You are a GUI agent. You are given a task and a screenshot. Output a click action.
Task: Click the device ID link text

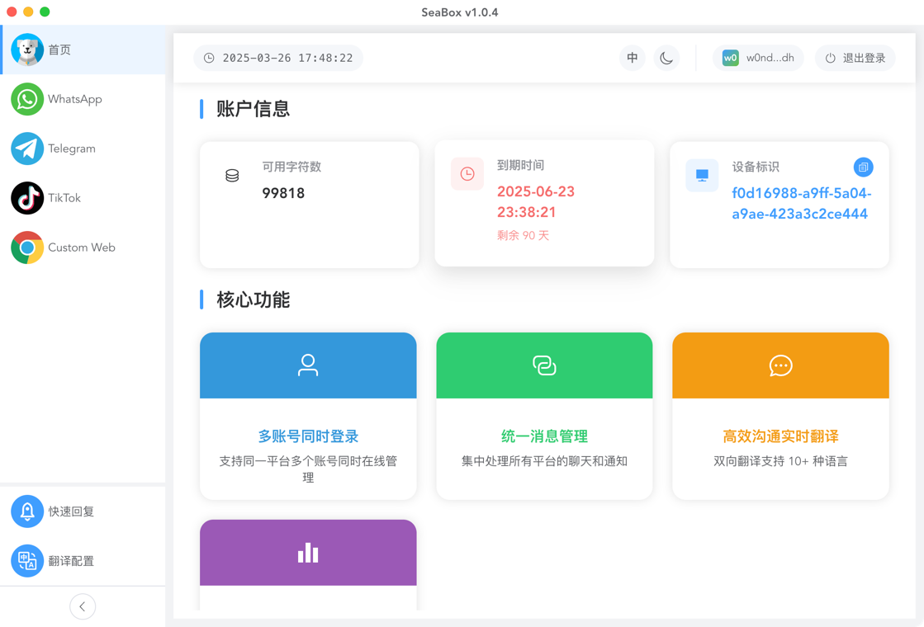tap(802, 204)
